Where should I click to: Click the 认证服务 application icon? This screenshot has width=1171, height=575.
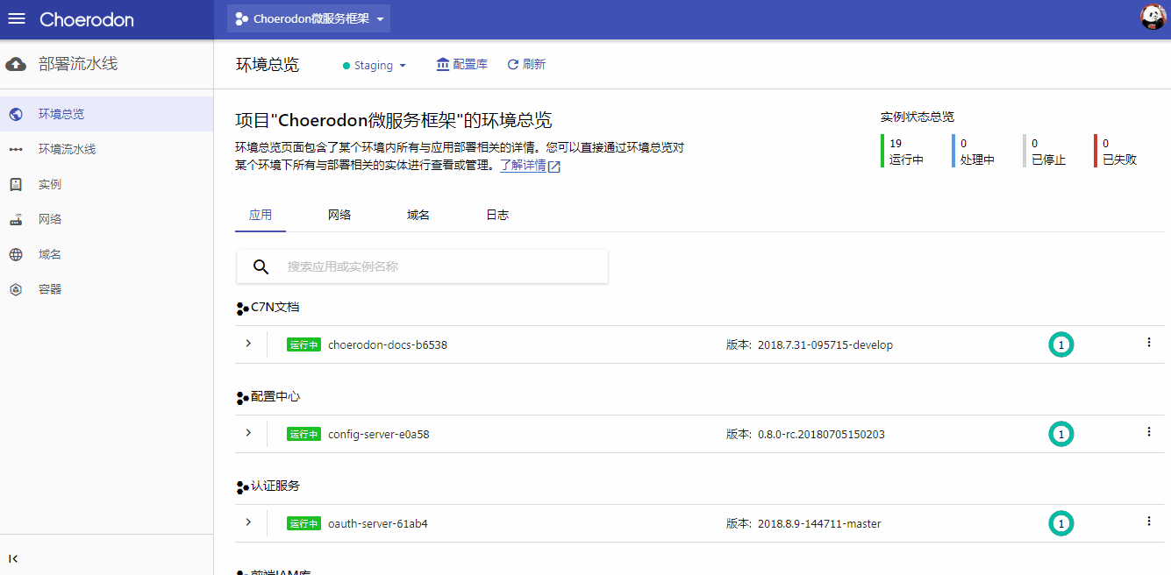point(242,487)
